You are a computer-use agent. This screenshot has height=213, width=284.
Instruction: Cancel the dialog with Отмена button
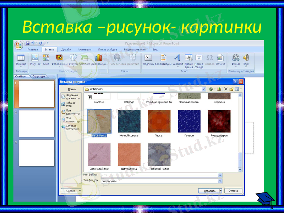[x=233, y=190]
